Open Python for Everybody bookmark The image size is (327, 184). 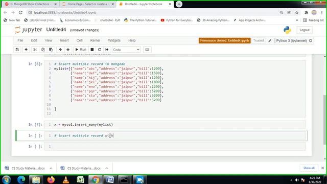pos(177,20)
